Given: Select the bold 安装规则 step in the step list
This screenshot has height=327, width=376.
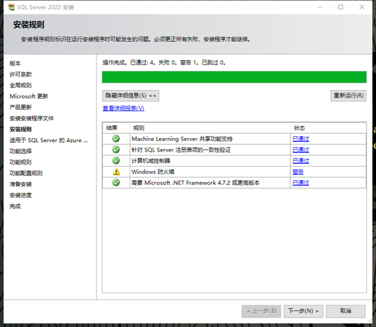Looking at the screenshot, I should [x=20, y=129].
